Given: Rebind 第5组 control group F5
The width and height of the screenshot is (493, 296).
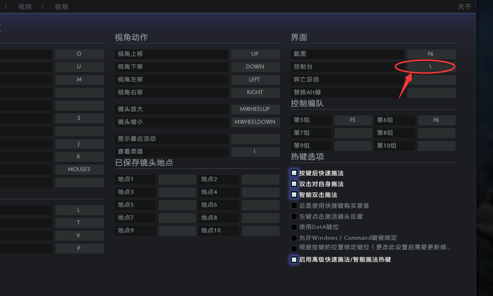Looking at the screenshot, I should (353, 120).
